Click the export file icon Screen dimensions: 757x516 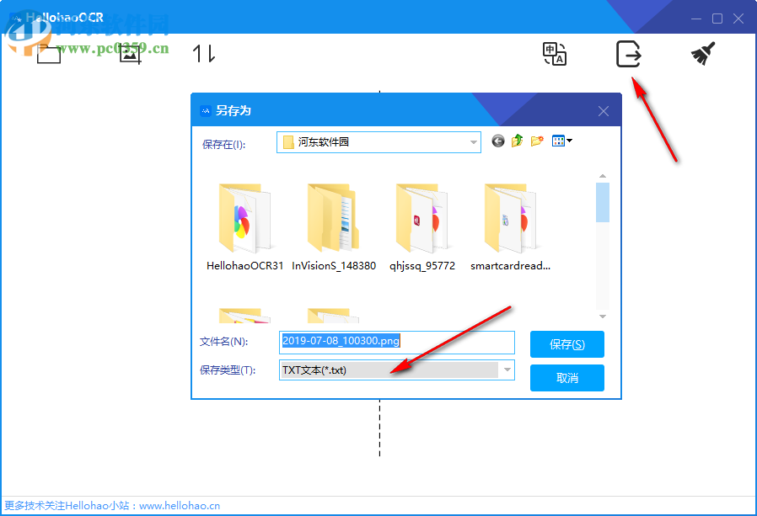pyautogui.click(x=629, y=54)
